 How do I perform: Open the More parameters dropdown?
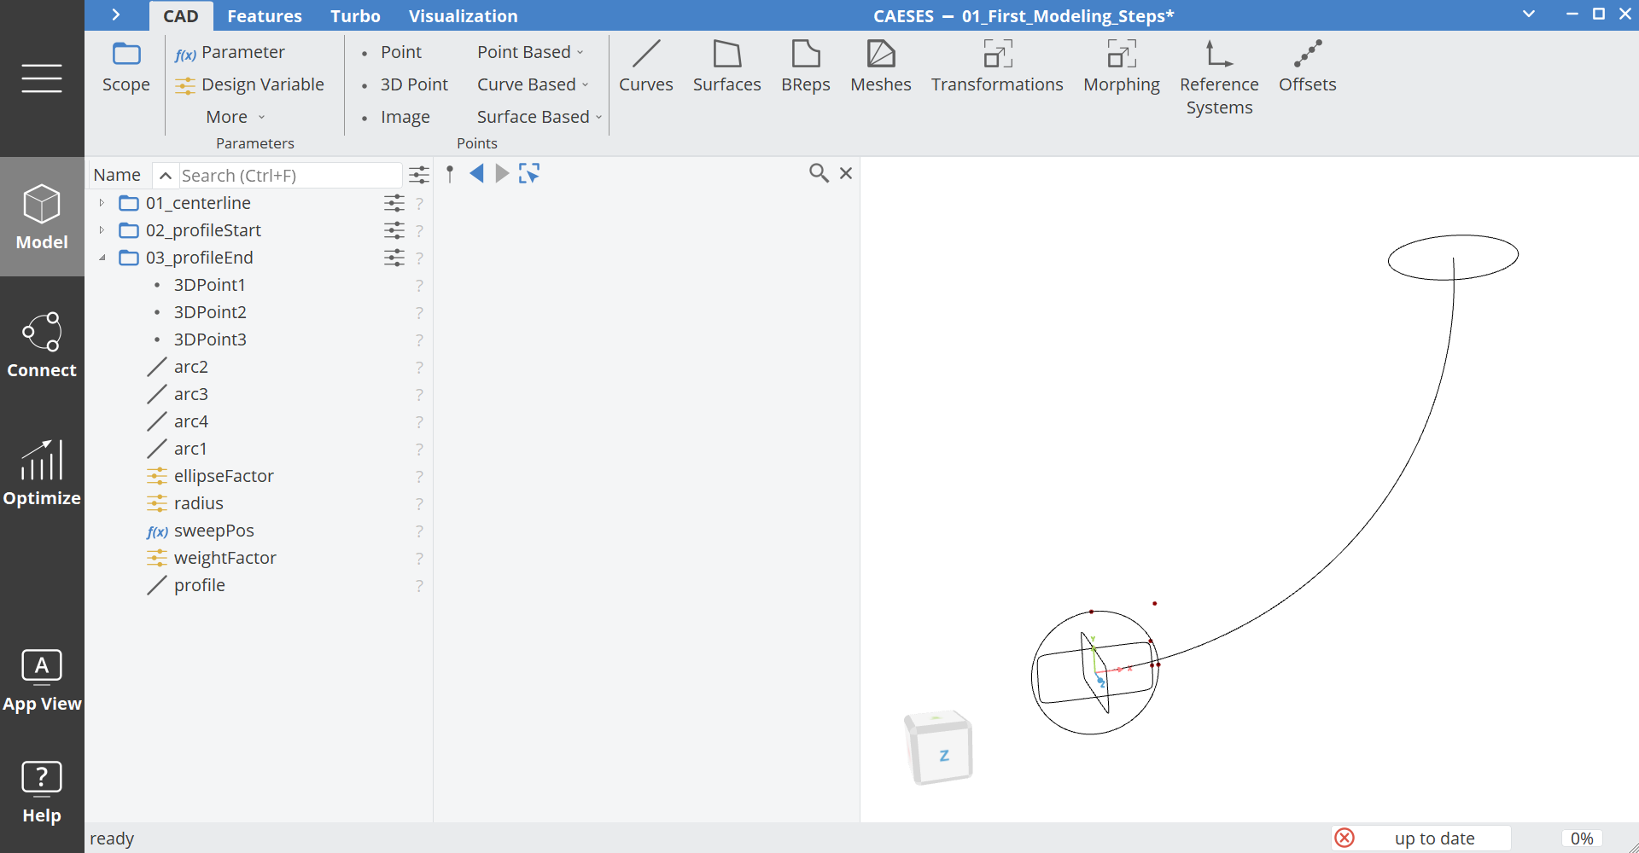(234, 117)
